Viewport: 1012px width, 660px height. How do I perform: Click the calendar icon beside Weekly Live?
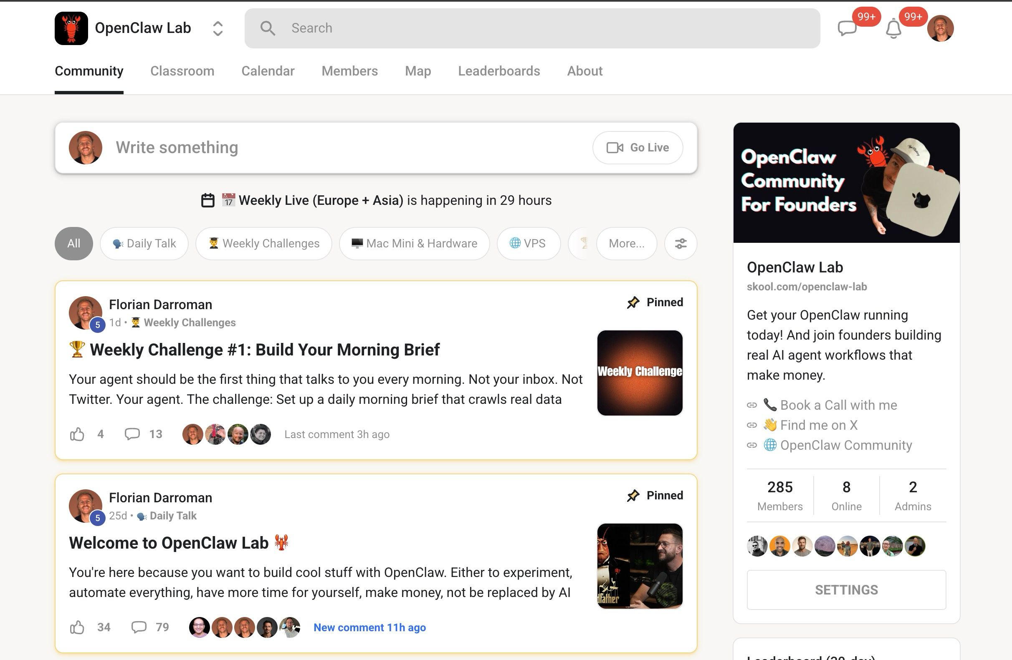(207, 200)
